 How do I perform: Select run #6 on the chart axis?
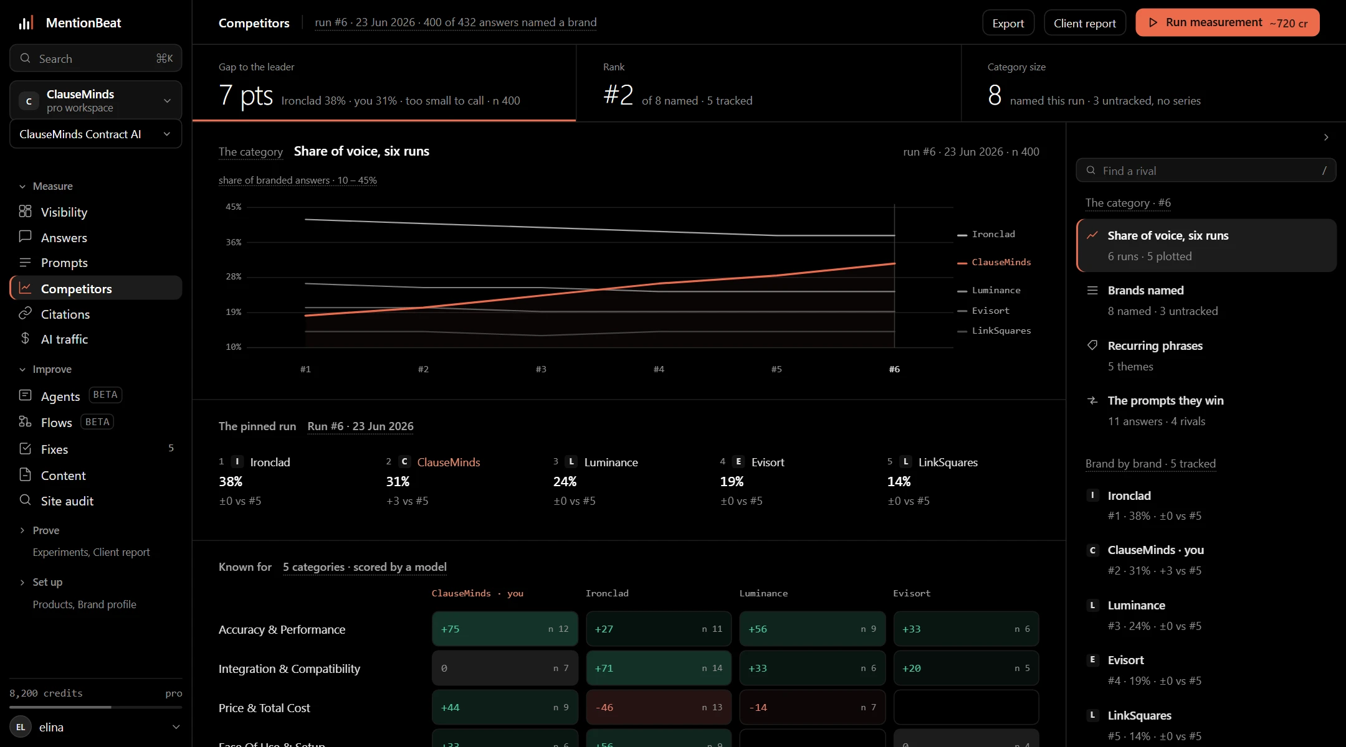[x=894, y=369]
